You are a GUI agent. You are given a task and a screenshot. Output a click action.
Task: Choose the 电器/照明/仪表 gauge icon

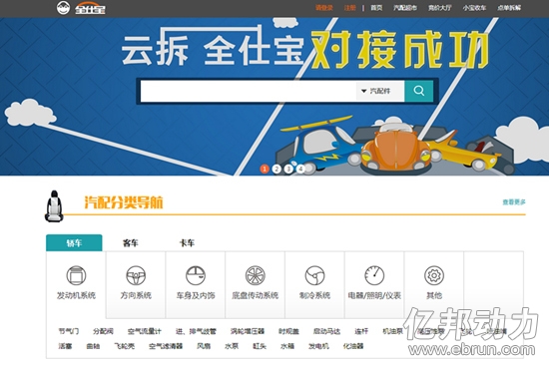click(374, 275)
